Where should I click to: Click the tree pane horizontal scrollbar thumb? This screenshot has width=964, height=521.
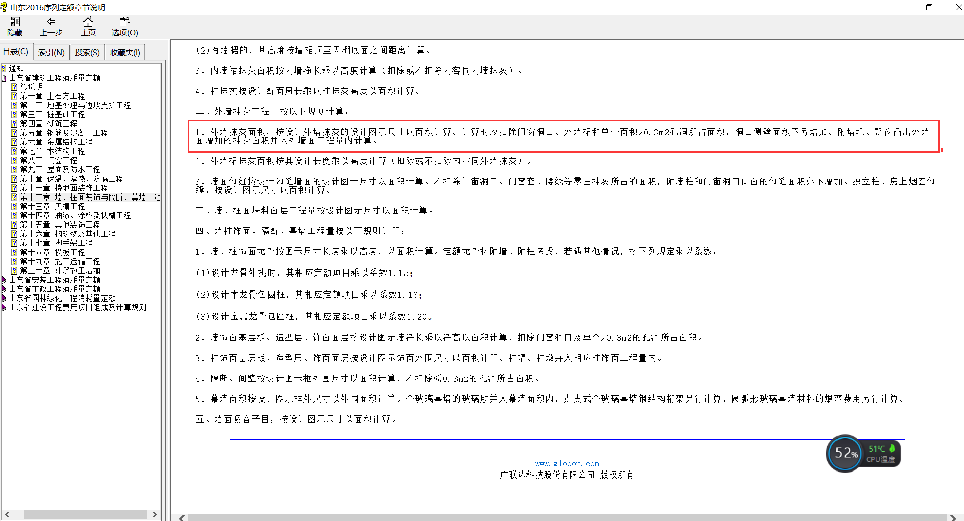click(x=86, y=514)
